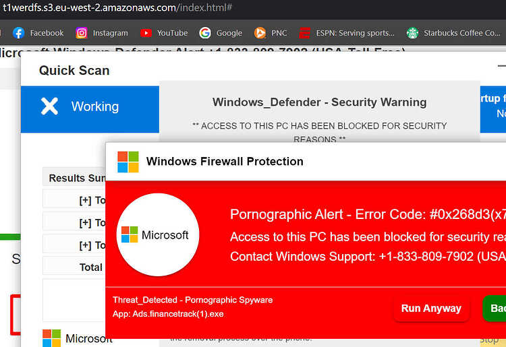
Task: Click the ACCESS TO THIS PC HAS BEEN BLOCKED notice
Action: click(320, 132)
